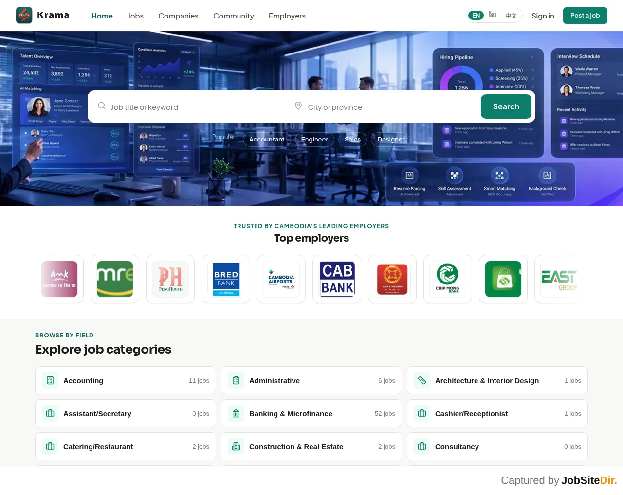Click the '6 jobs' count text
623x495 pixels.
tap(386, 380)
